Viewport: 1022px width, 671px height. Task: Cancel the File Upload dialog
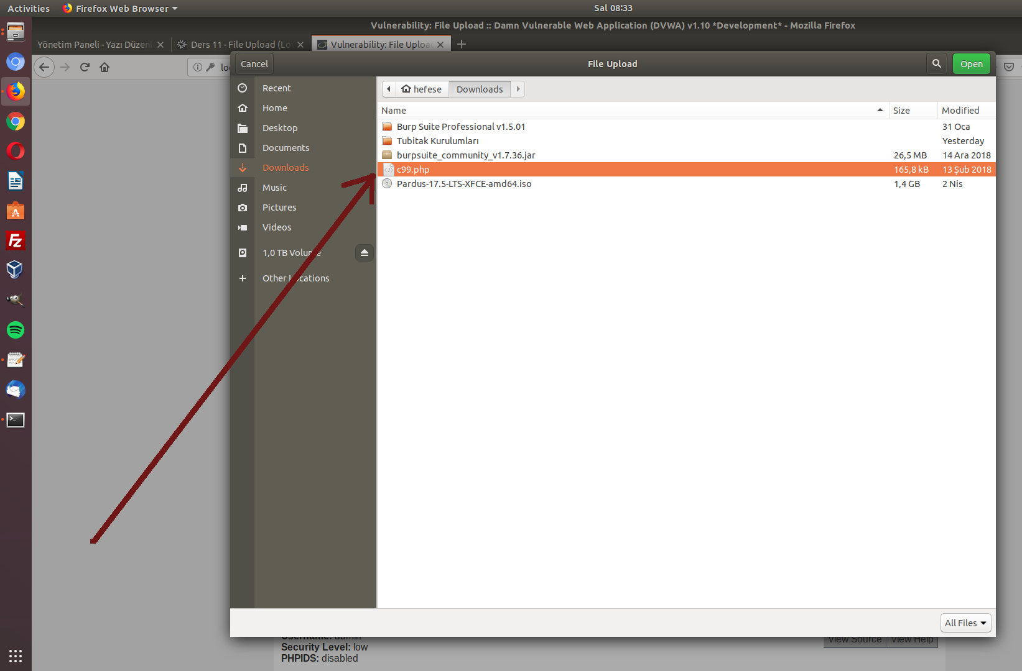tap(254, 63)
